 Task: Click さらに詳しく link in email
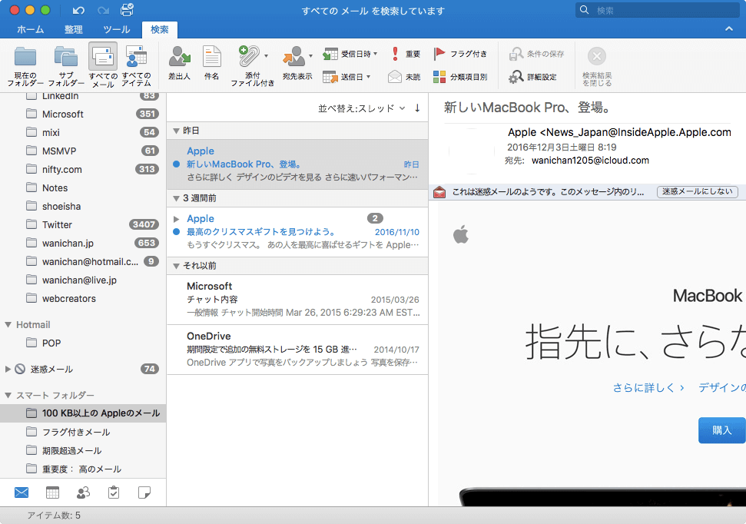(648, 388)
